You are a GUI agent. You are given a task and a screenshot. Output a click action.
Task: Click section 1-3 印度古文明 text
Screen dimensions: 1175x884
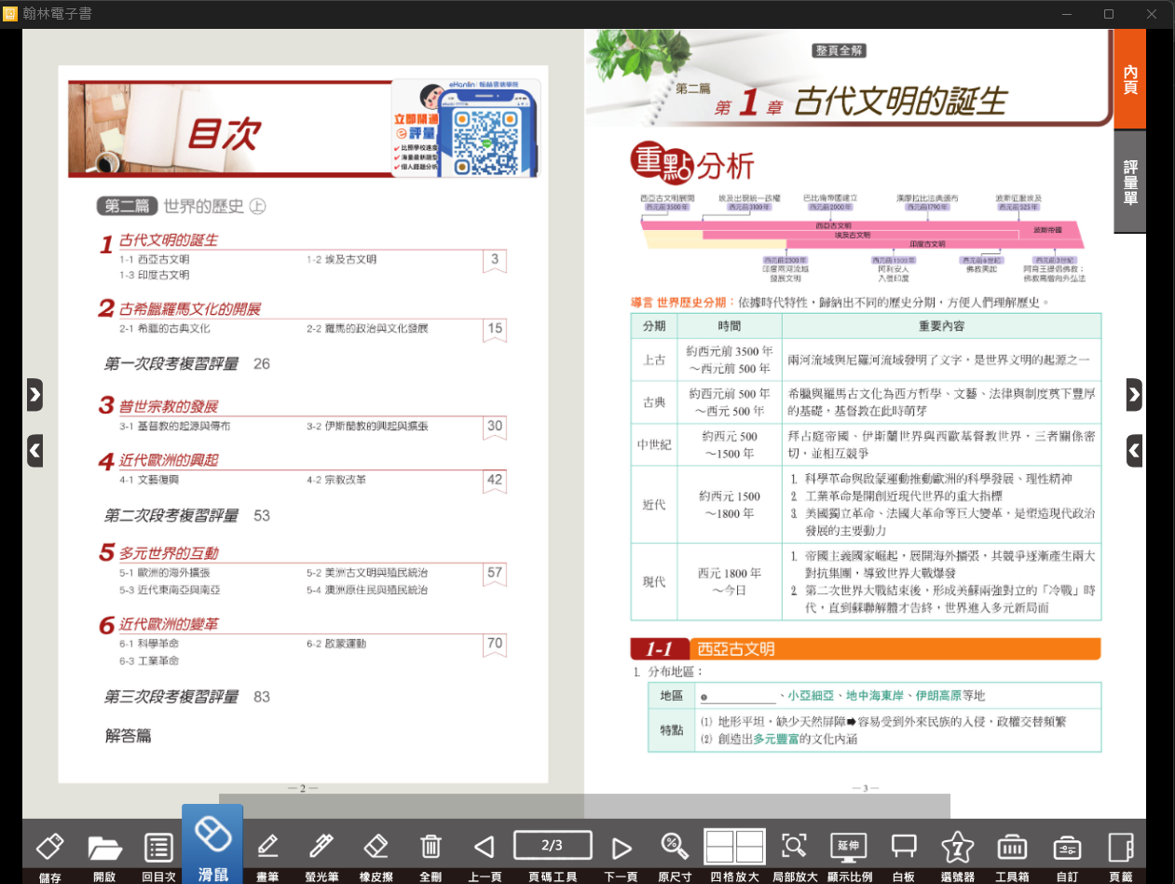tap(154, 275)
